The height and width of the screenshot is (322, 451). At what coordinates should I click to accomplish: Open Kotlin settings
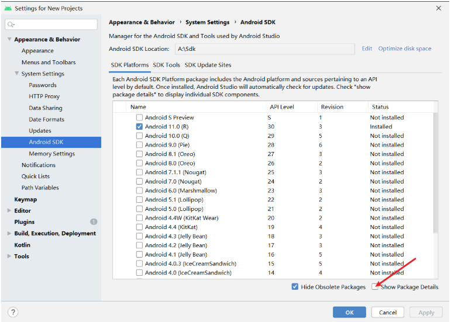coord(22,245)
